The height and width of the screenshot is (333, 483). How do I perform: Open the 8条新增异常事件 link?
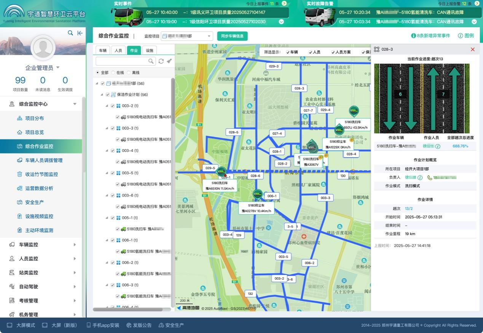click(430, 36)
